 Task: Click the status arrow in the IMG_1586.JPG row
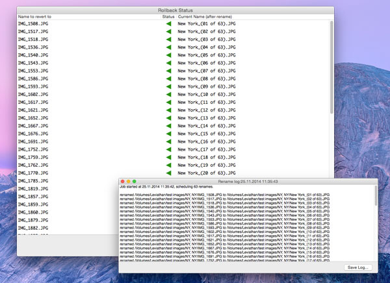tap(168, 79)
